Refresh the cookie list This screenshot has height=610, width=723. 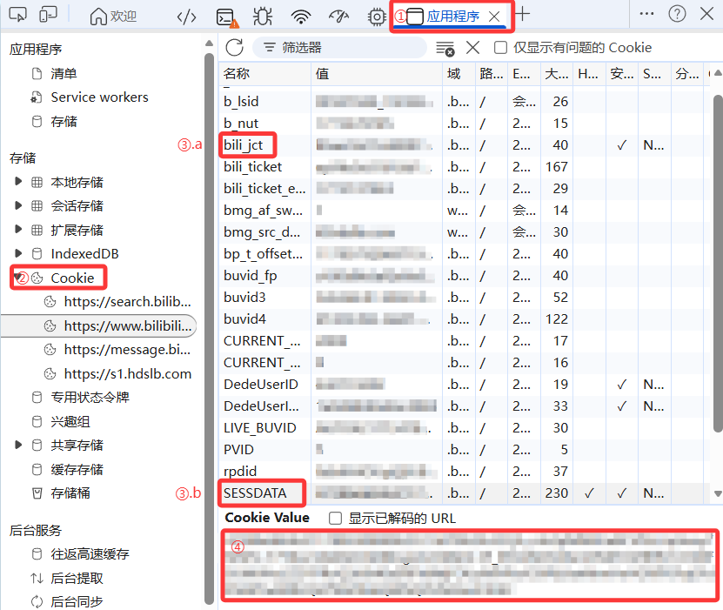tap(234, 48)
